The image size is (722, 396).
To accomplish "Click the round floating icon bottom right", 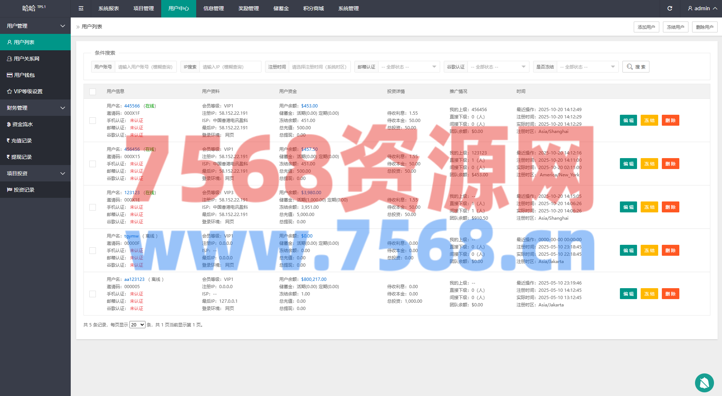I will click(x=704, y=383).
